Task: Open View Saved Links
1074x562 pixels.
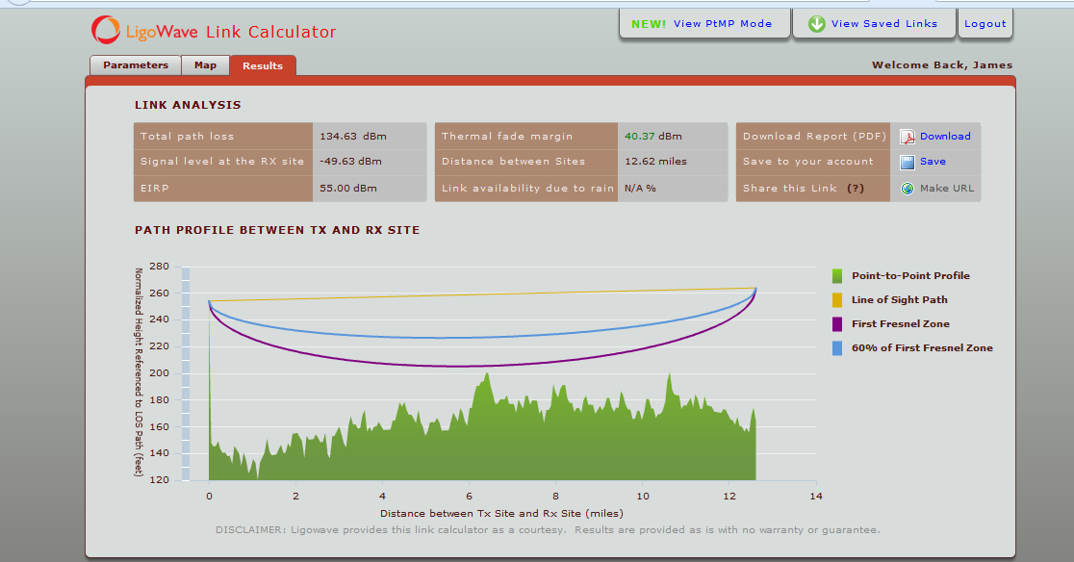Action: [x=873, y=24]
